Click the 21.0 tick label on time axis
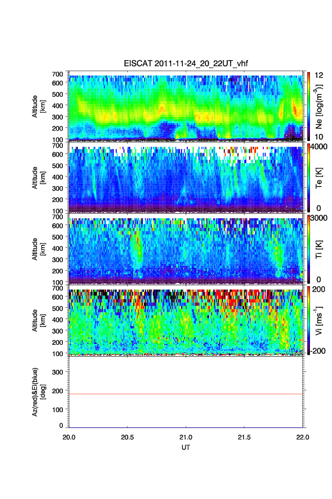 186,437
